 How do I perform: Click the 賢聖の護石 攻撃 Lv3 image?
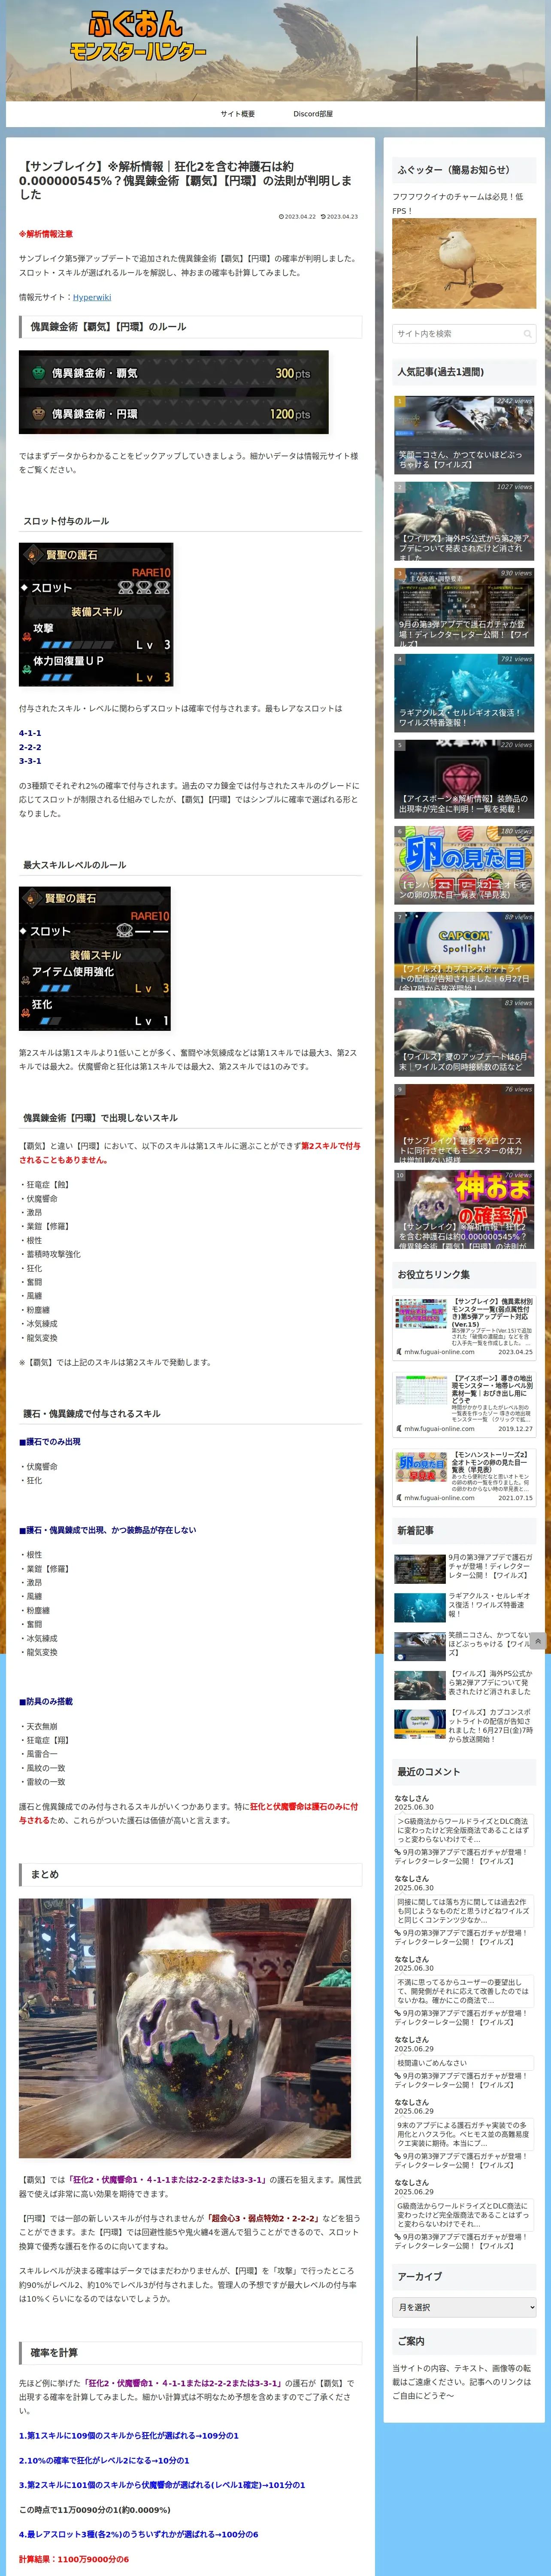tap(96, 615)
